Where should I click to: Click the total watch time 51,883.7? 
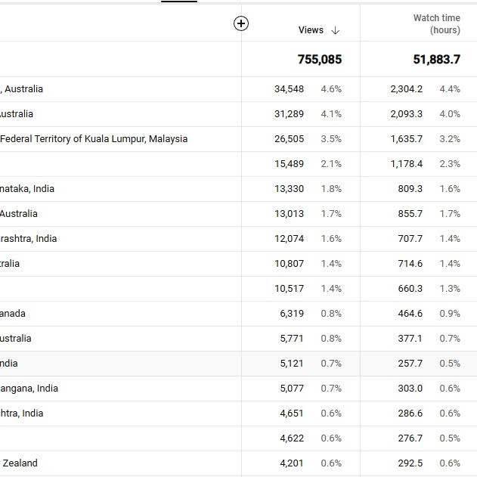(436, 59)
